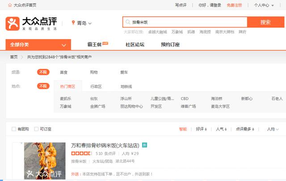286x181 pixels.
Task: Click the orange 搜索 button
Action: click(x=265, y=22)
